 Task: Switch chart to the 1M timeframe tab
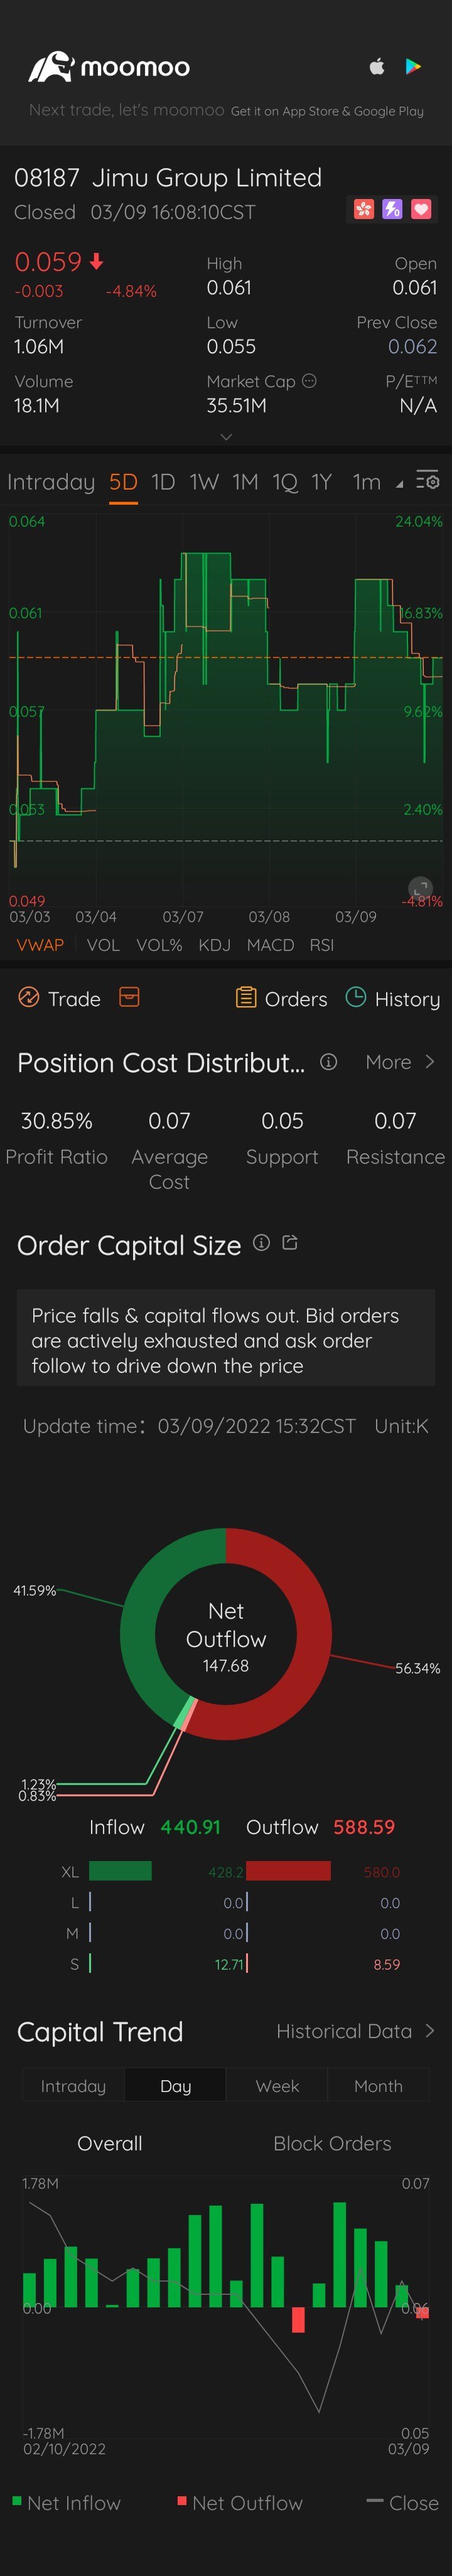click(245, 482)
